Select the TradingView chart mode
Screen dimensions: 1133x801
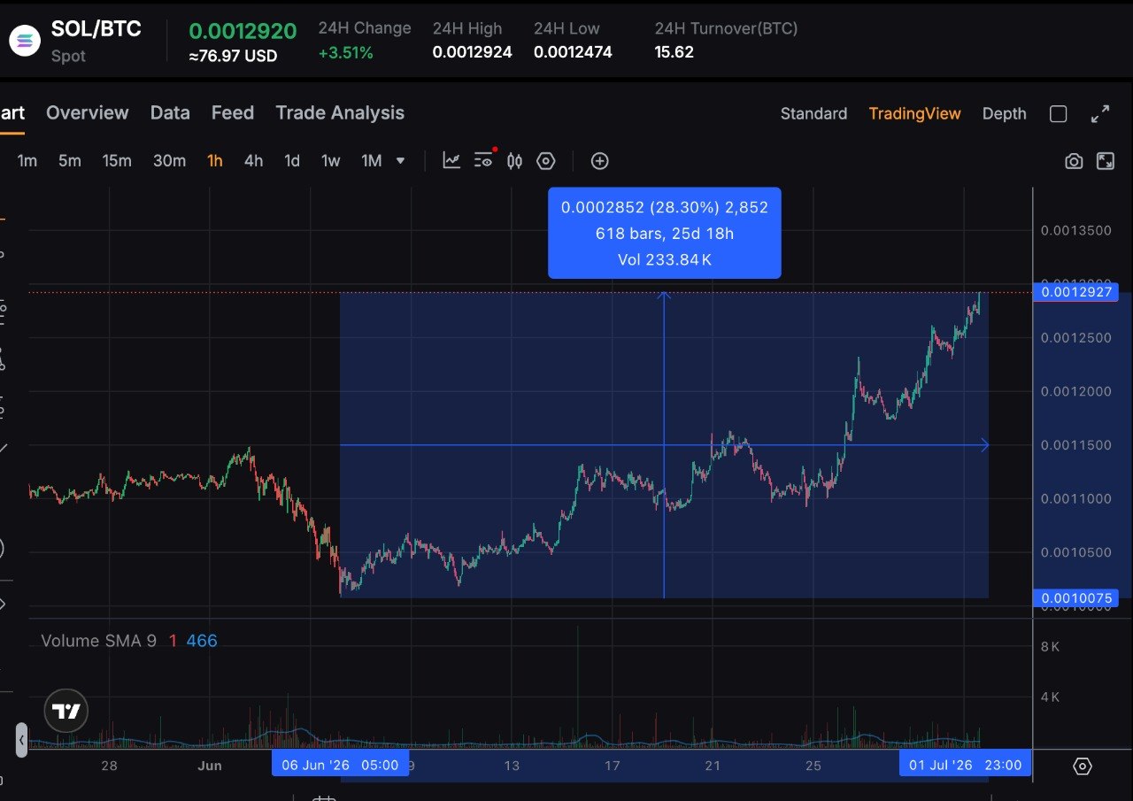(x=914, y=113)
